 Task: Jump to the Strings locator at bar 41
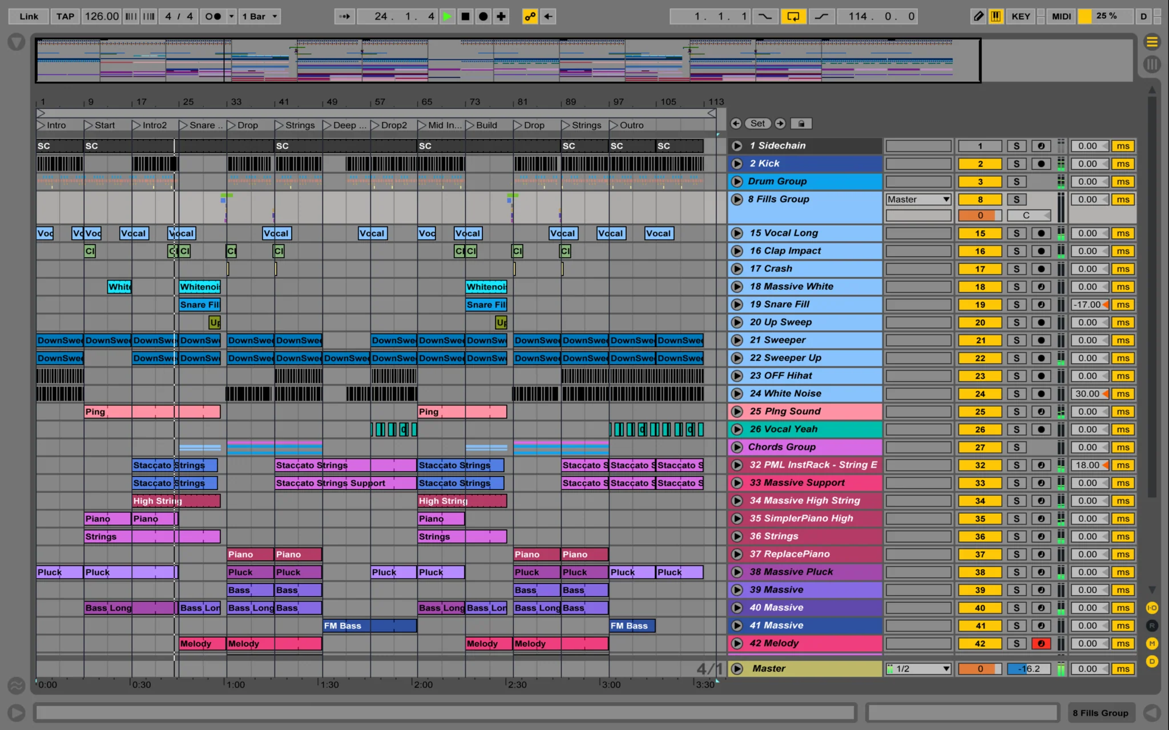coord(295,125)
